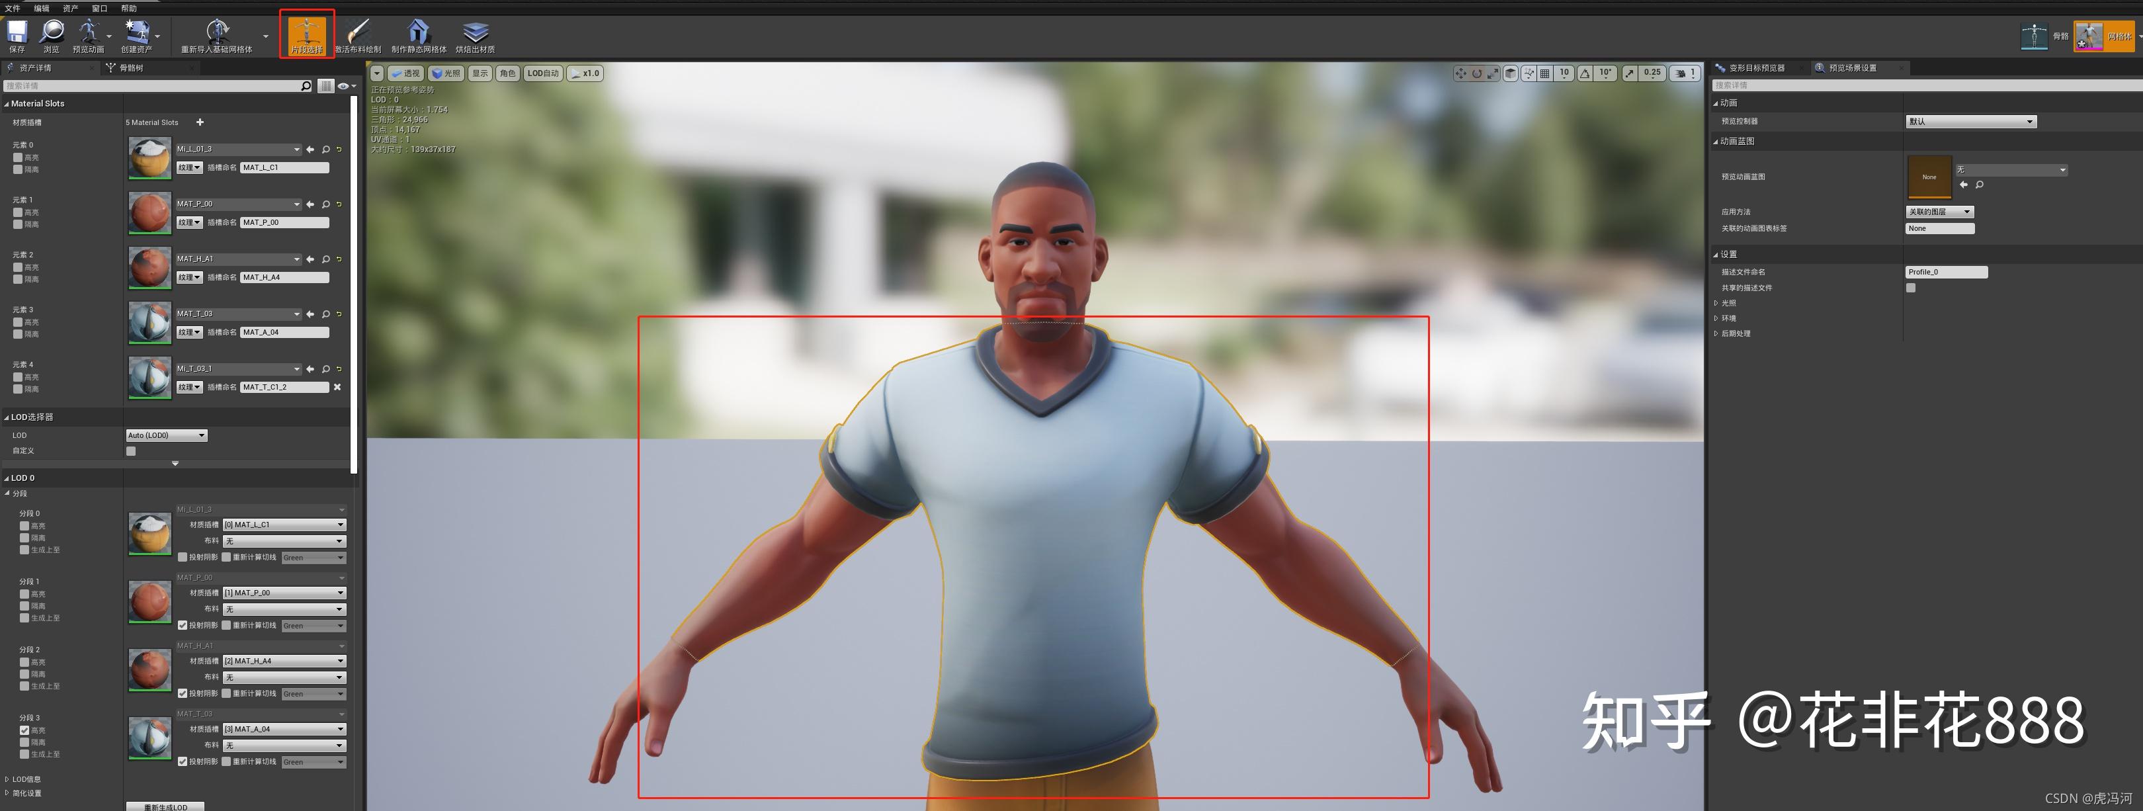Browse to MAT_P_00 material with magnifier icon
The image size is (2143, 811).
coord(325,204)
